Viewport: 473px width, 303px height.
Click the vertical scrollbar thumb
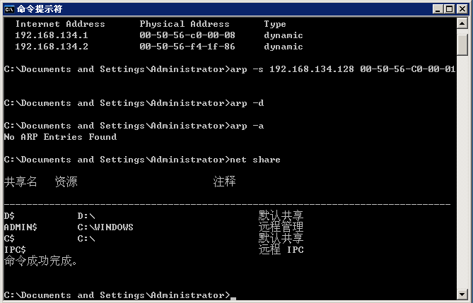coord(462,44)
